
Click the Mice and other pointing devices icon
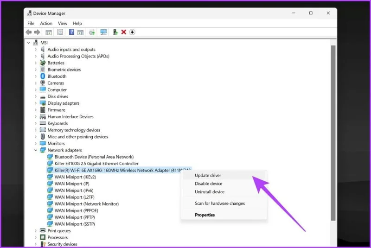tap(43, 136)
